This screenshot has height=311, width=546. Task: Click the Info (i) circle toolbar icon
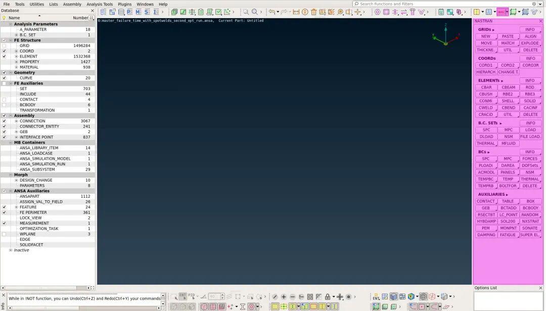click(x=305, y=12)
